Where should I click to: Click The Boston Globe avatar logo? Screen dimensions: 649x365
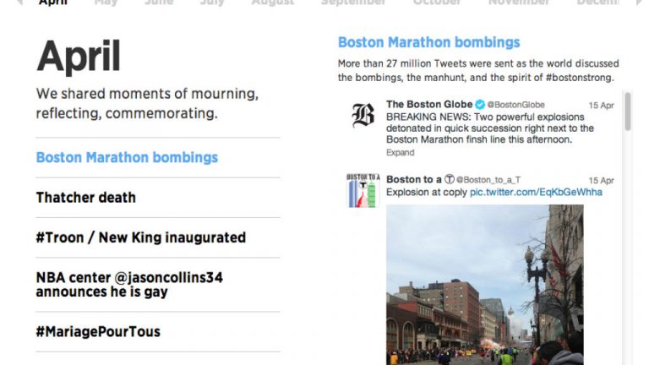tap(363, 115)
